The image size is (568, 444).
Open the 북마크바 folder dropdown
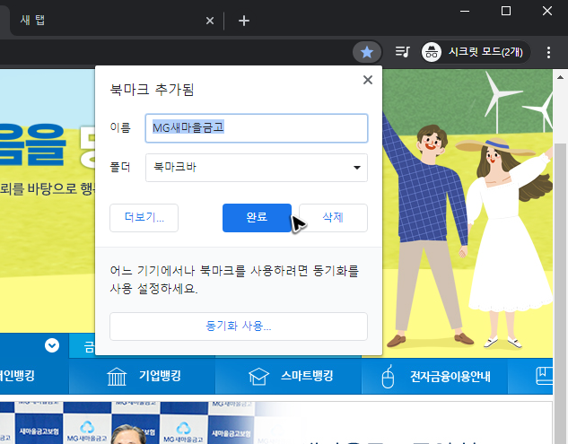click(257, 168)
